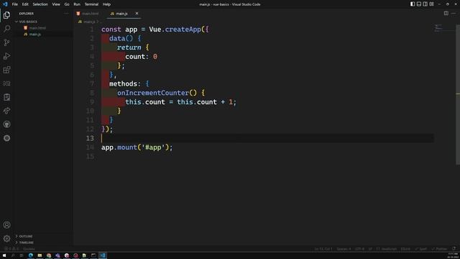Click on 'createApp' in line 1
Screen dimensions: 460x259
click(x=183, y=29)
